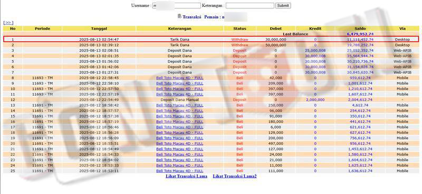Select the highlighted Tarik Dana row 1
The height and width of the screenshot is (194, 422).
pos(211,40)
